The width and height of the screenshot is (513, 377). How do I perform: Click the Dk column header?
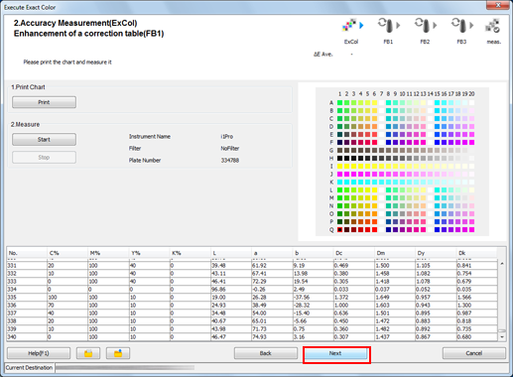click(x=476, y=253)
